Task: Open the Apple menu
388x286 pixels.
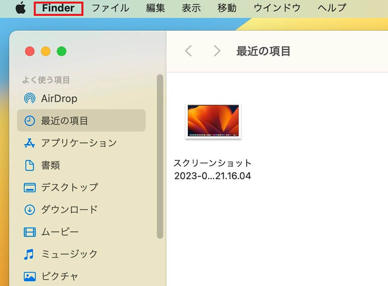Action: 20,8
